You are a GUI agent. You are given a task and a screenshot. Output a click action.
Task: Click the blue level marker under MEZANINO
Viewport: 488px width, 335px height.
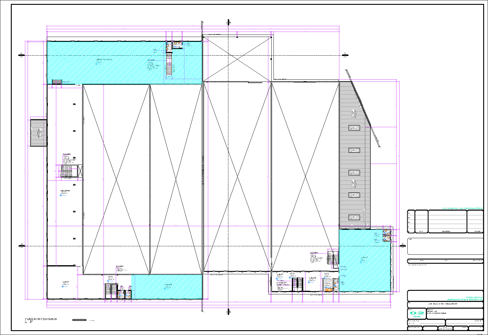click(x=61, y=195)
